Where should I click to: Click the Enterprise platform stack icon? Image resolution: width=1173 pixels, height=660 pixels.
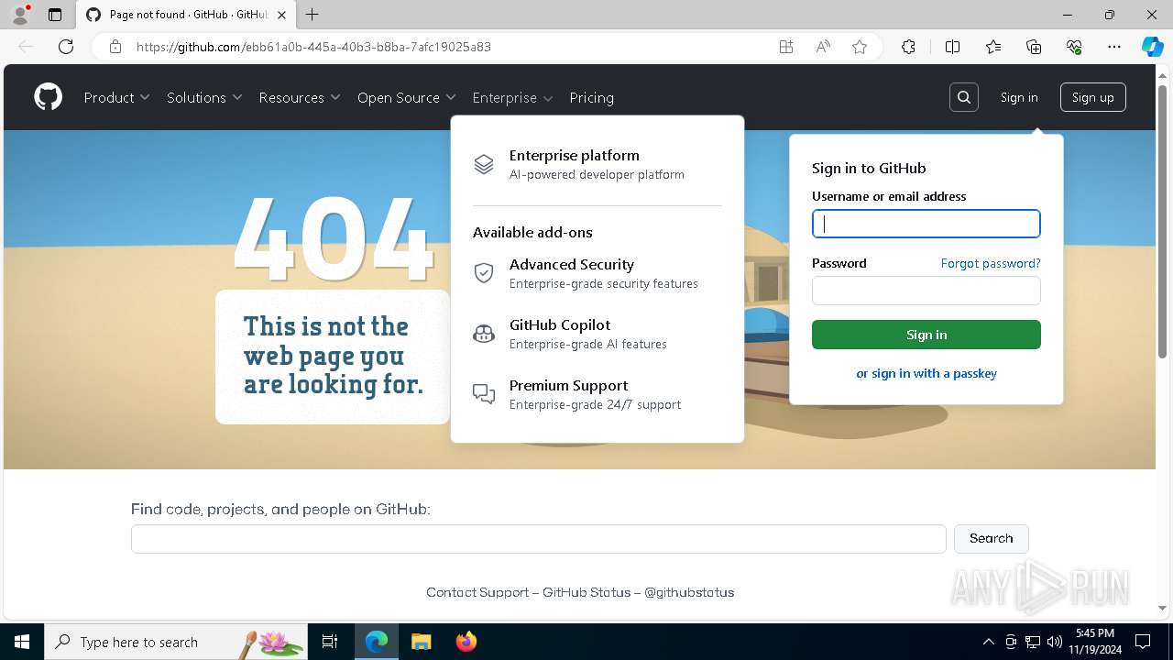point(484,164)
